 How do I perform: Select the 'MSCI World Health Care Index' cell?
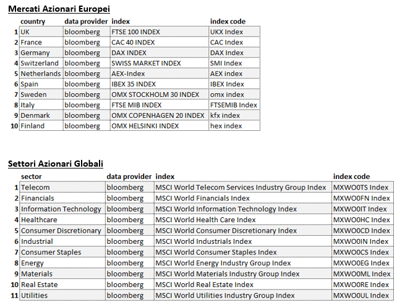(x=243, y=220)
